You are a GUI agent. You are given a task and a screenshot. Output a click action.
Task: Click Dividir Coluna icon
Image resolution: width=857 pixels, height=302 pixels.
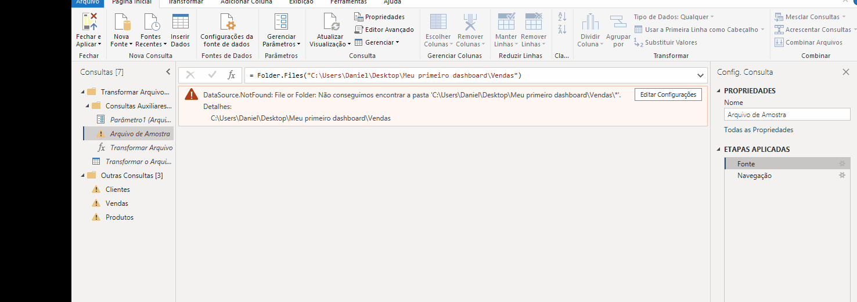590,22
